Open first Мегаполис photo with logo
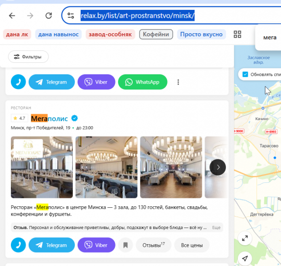 pos(42,167)
